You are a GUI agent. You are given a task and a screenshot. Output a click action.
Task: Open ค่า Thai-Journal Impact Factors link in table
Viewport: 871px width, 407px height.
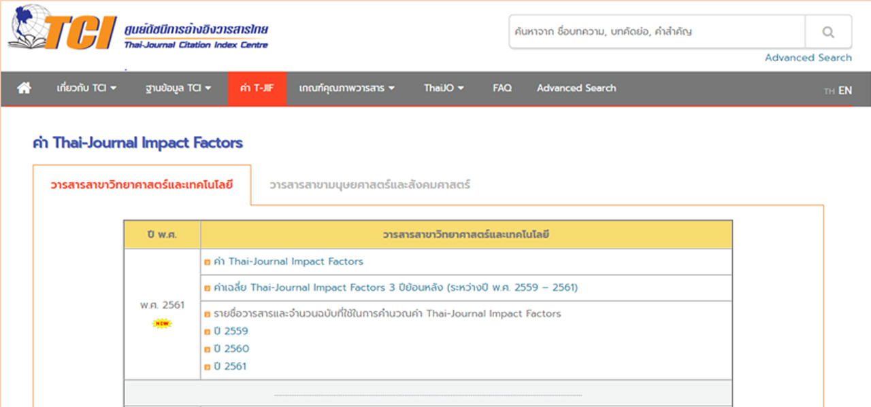[x=289, y=262]
